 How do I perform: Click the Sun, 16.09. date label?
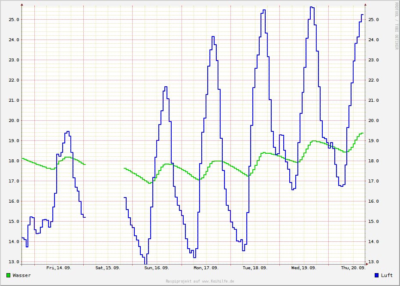[x=157, y=268]
